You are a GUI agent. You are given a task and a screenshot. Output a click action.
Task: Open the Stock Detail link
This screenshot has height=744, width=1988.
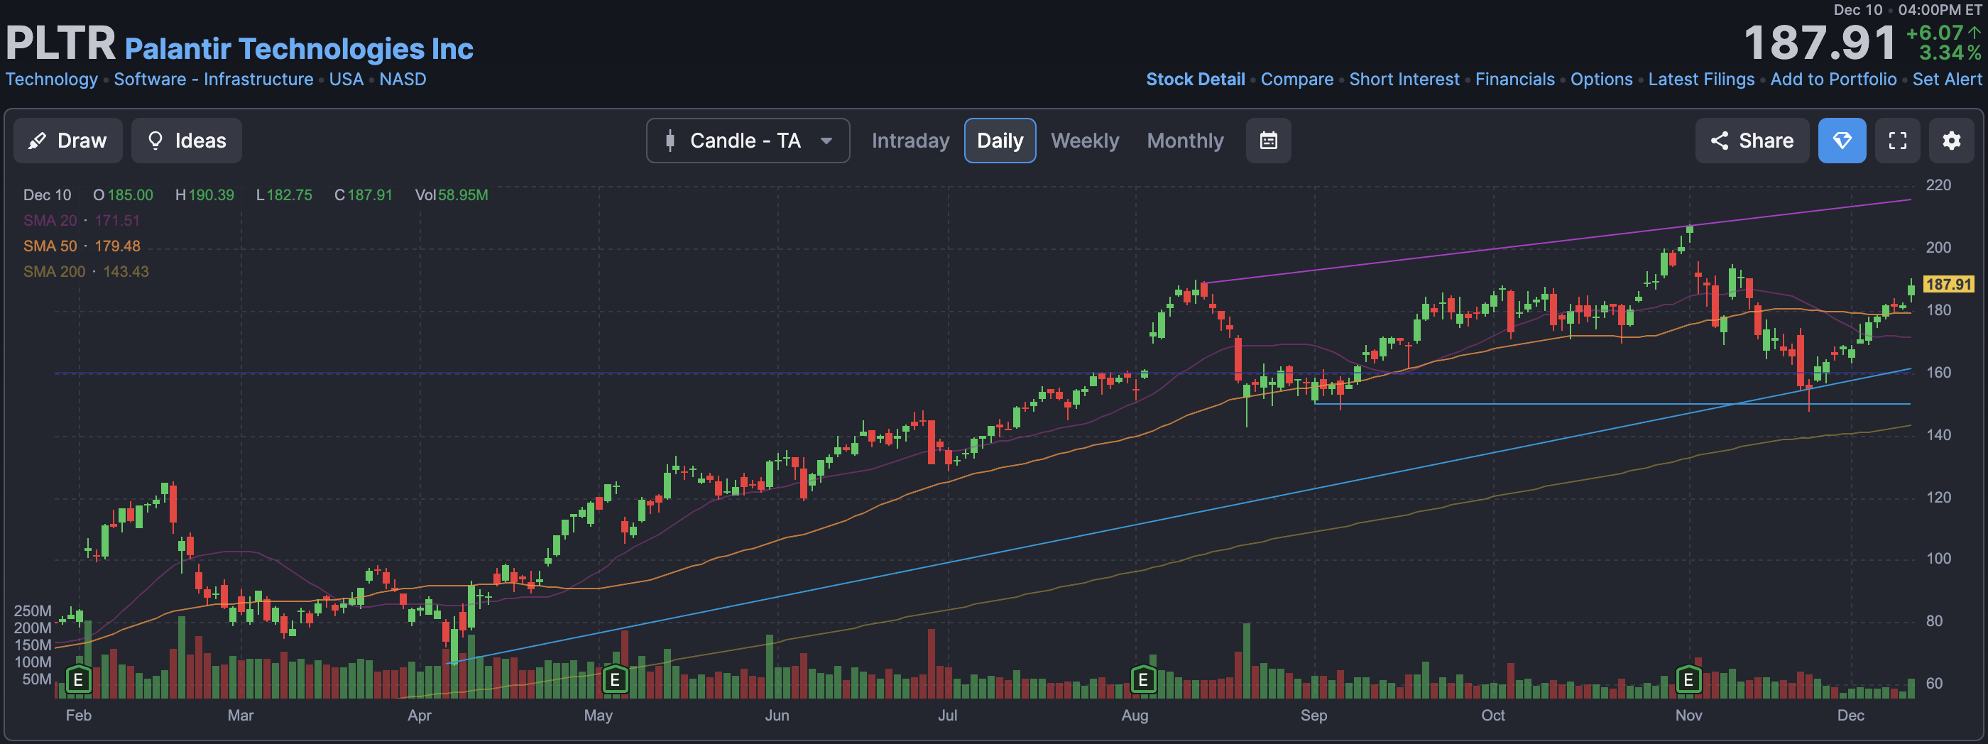(1195, 80)
